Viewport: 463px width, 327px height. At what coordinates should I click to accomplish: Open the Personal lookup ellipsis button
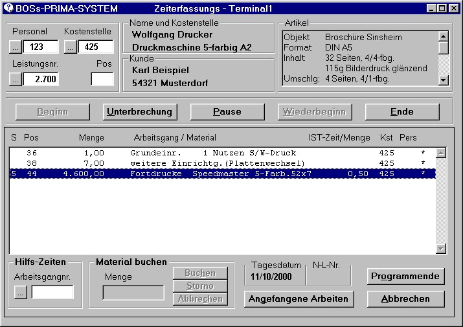pos(16,47)
